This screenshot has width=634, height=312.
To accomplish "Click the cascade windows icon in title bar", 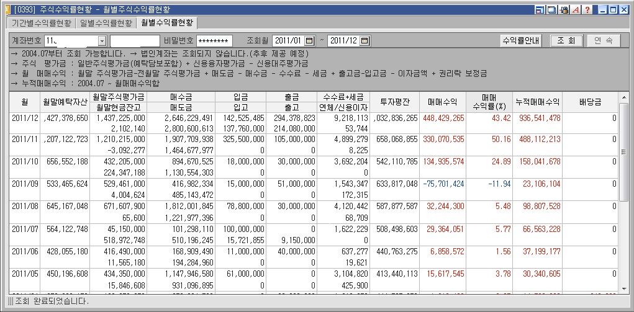I will click(551, 10).
